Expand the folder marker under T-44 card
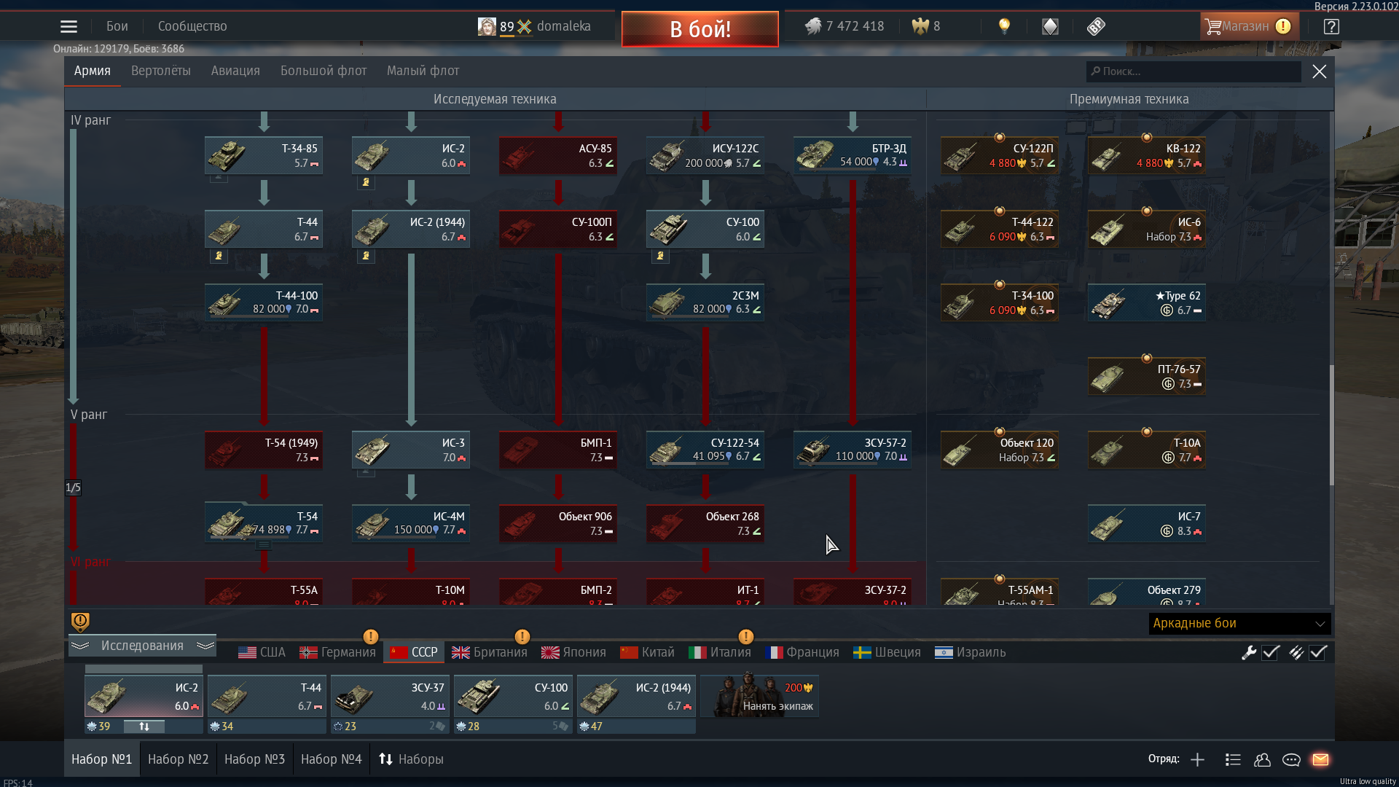Screen dimensions: 1399x787 (219, 256)
